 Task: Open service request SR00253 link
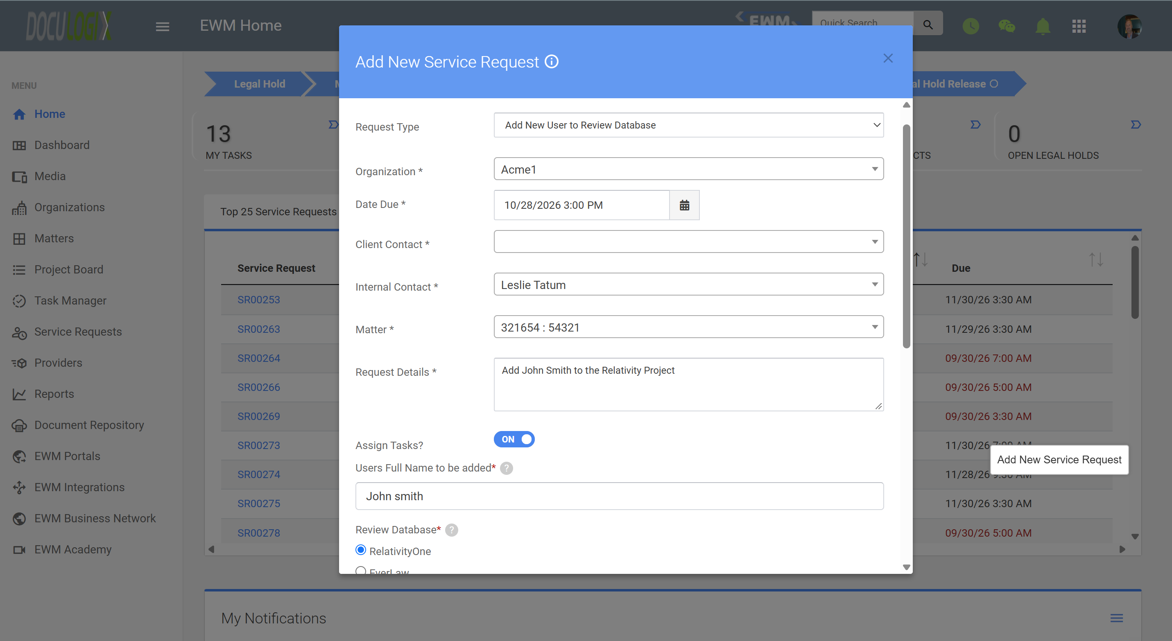258,300
